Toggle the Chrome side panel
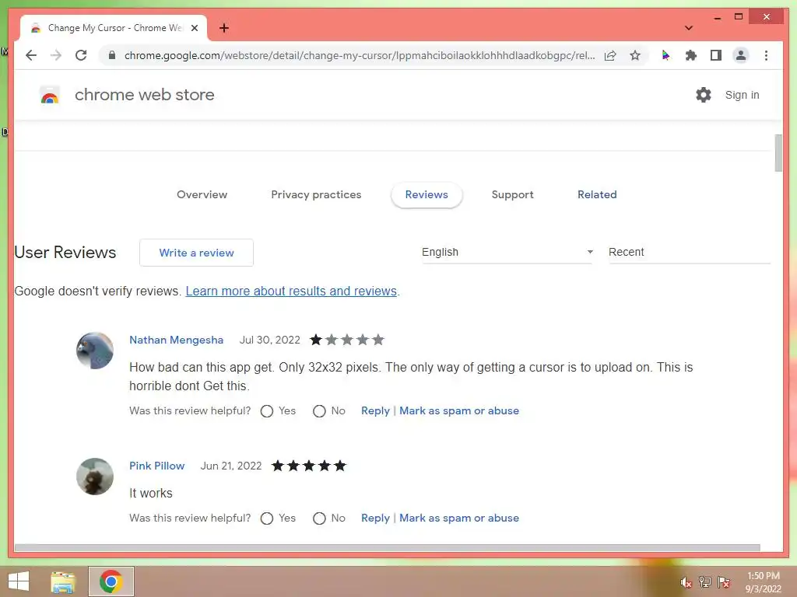The height and width of the screenshot is (597, 797). click(x=716, y=55)
